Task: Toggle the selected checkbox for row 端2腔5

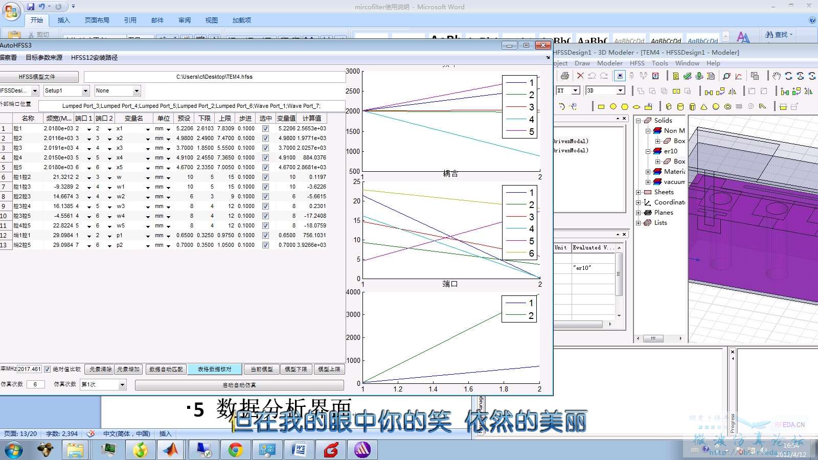Action: (x=265, y=245)
